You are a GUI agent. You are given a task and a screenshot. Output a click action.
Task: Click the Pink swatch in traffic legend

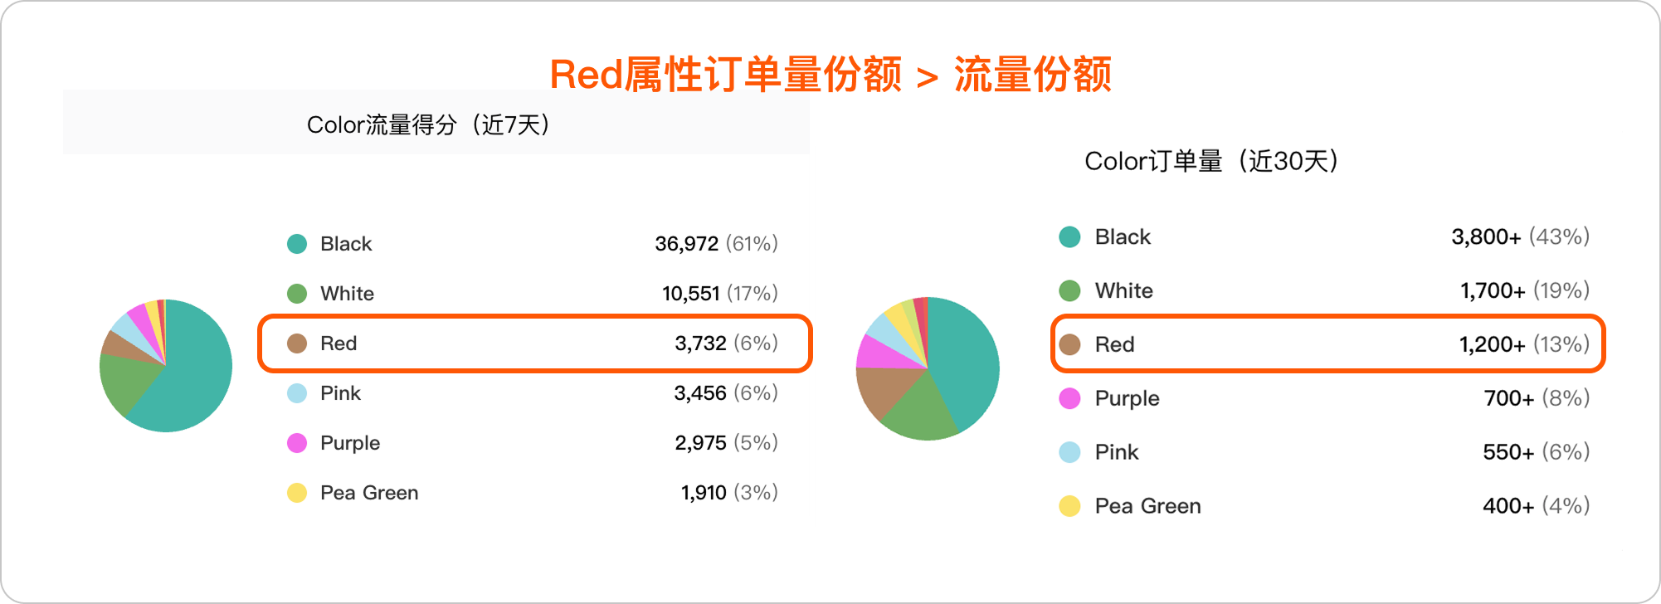click(x=297, y=393)
